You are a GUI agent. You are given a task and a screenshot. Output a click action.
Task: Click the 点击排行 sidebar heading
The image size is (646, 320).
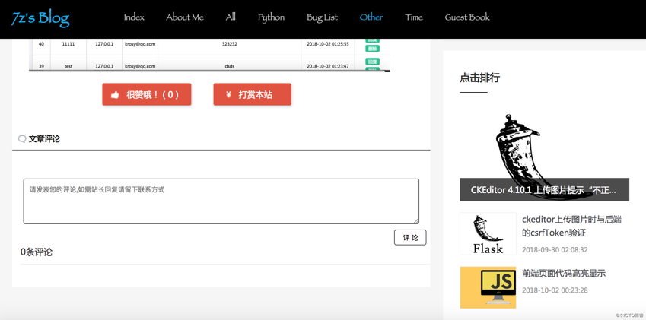click(479, 78)
